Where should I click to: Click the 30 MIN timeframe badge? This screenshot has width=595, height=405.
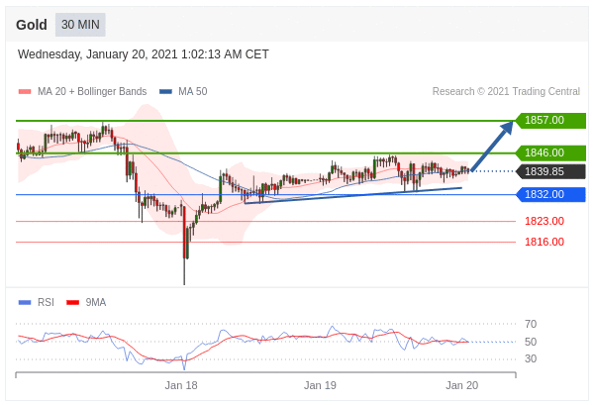pyautogui.click(x=80, y=25)
